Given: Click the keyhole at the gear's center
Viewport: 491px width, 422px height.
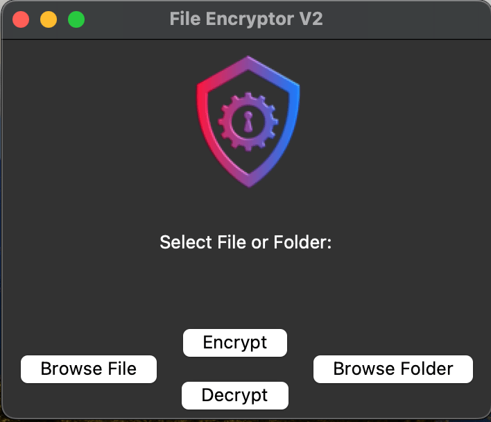Looking at the screenshot, I should point(248,121).
